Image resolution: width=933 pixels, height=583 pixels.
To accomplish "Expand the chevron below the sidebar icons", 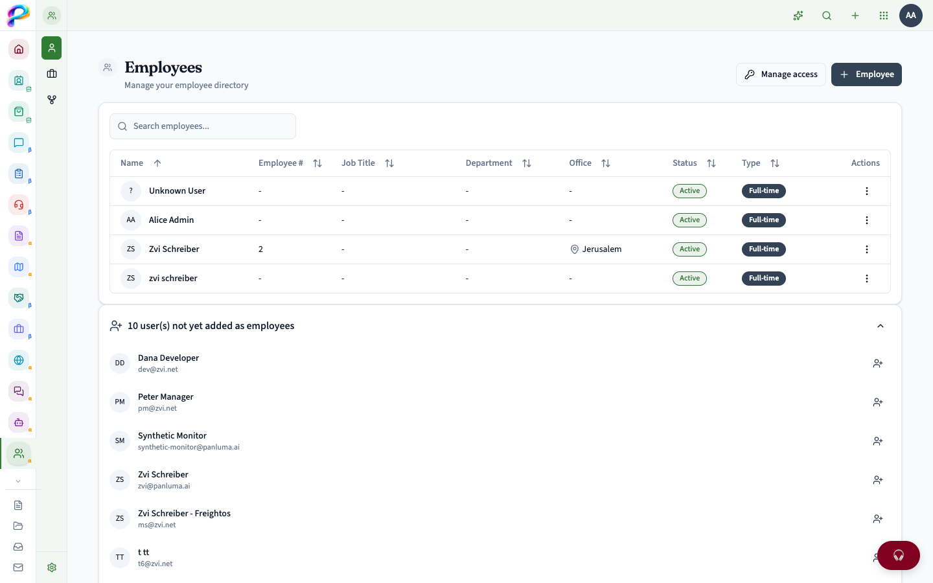I will point(18,481).
